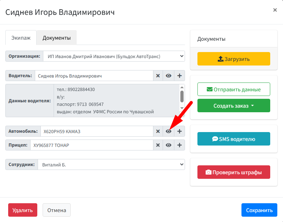Click the yellow Загрузить upload button
The image size is (283, 222).
coord(234,59)
